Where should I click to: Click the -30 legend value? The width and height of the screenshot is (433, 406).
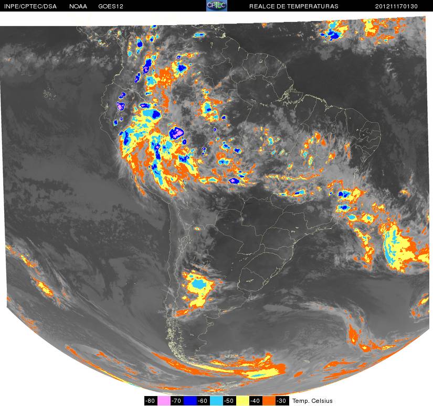click(x=282, y=401)
